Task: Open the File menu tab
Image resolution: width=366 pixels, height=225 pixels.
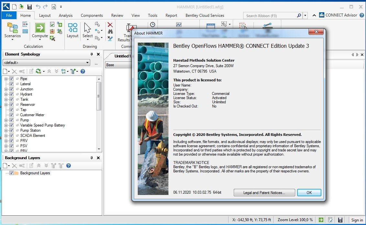Action: point(9,15)
